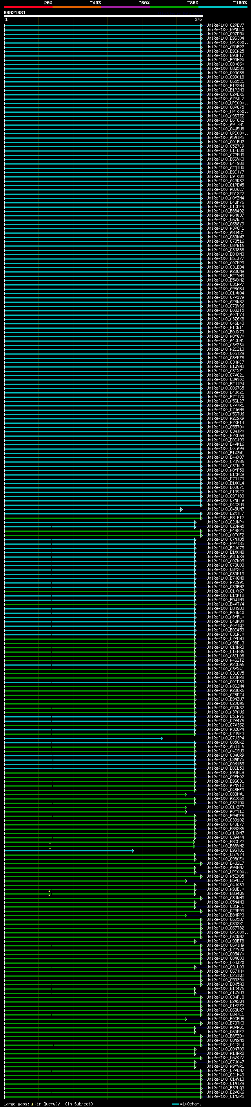This screenshot has width=251, height=1107.
Task: Click the green ~80% identity legend segment
Action: [x=174, y=7]
